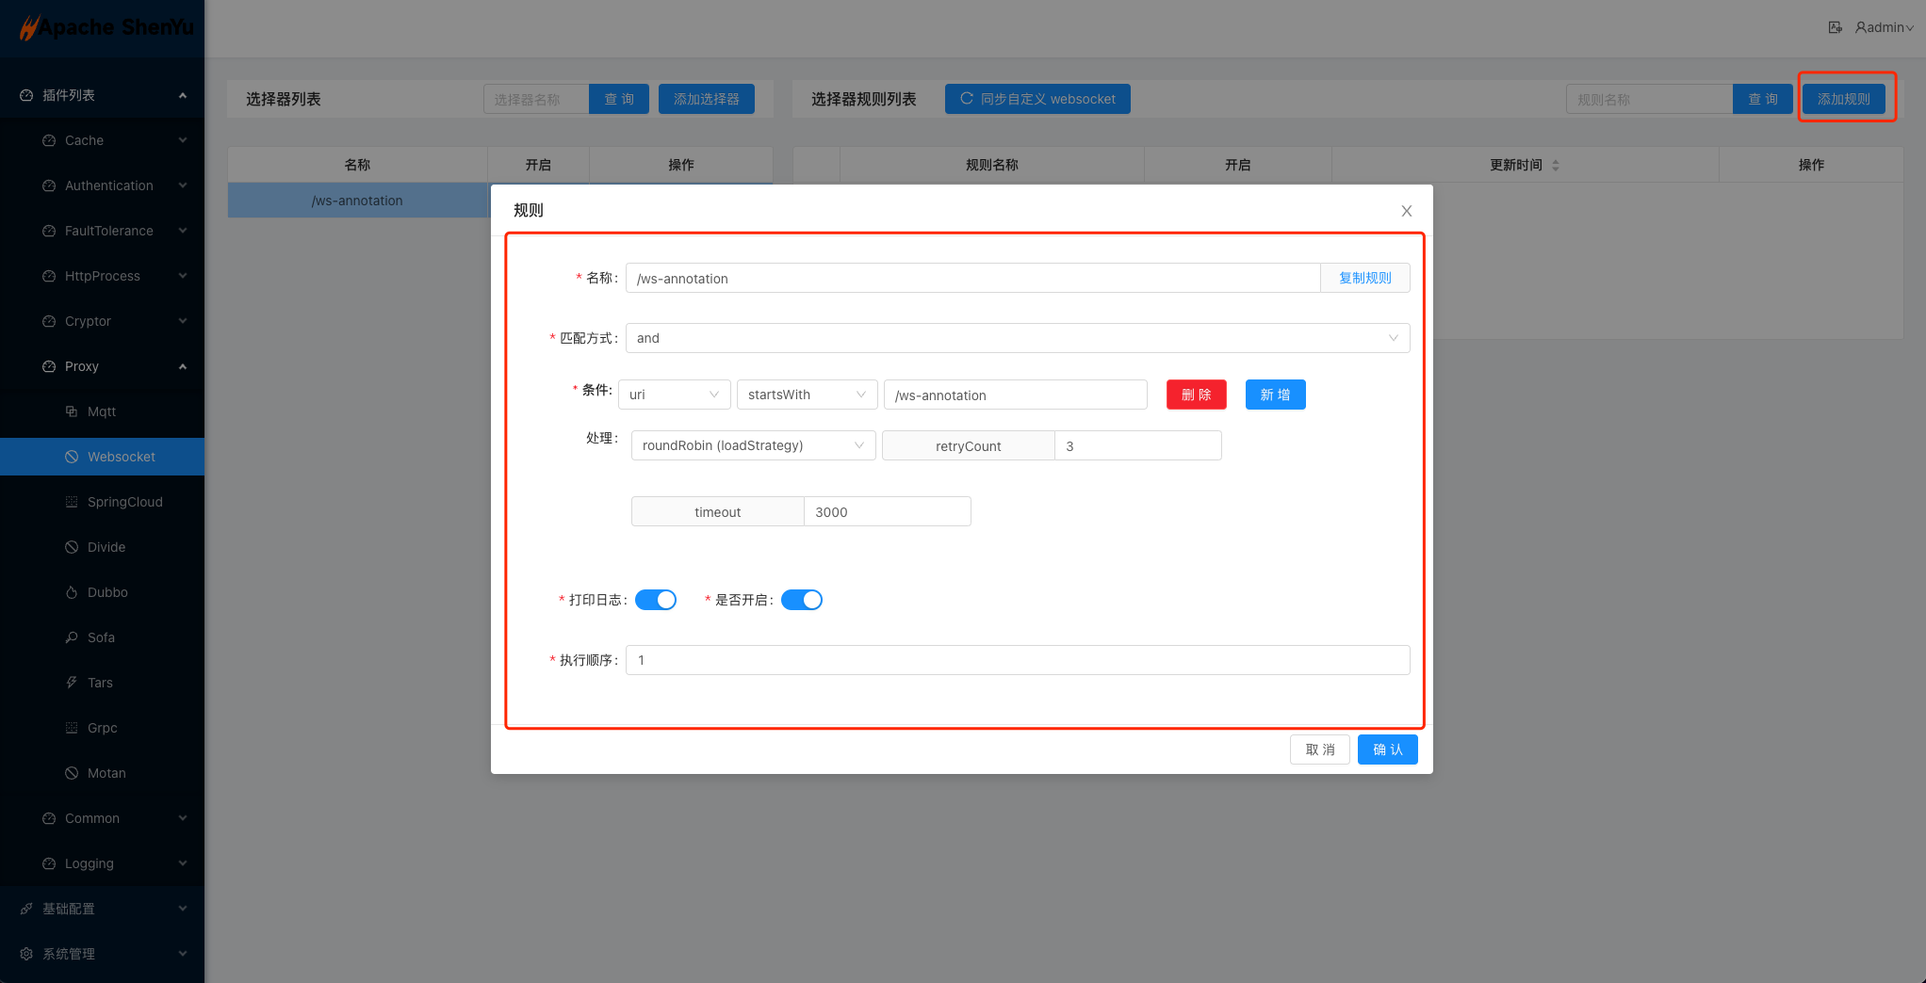Click the Sofa plugin icon in sidebar
Screen dimensions: 1926x983
pos(72,637)
